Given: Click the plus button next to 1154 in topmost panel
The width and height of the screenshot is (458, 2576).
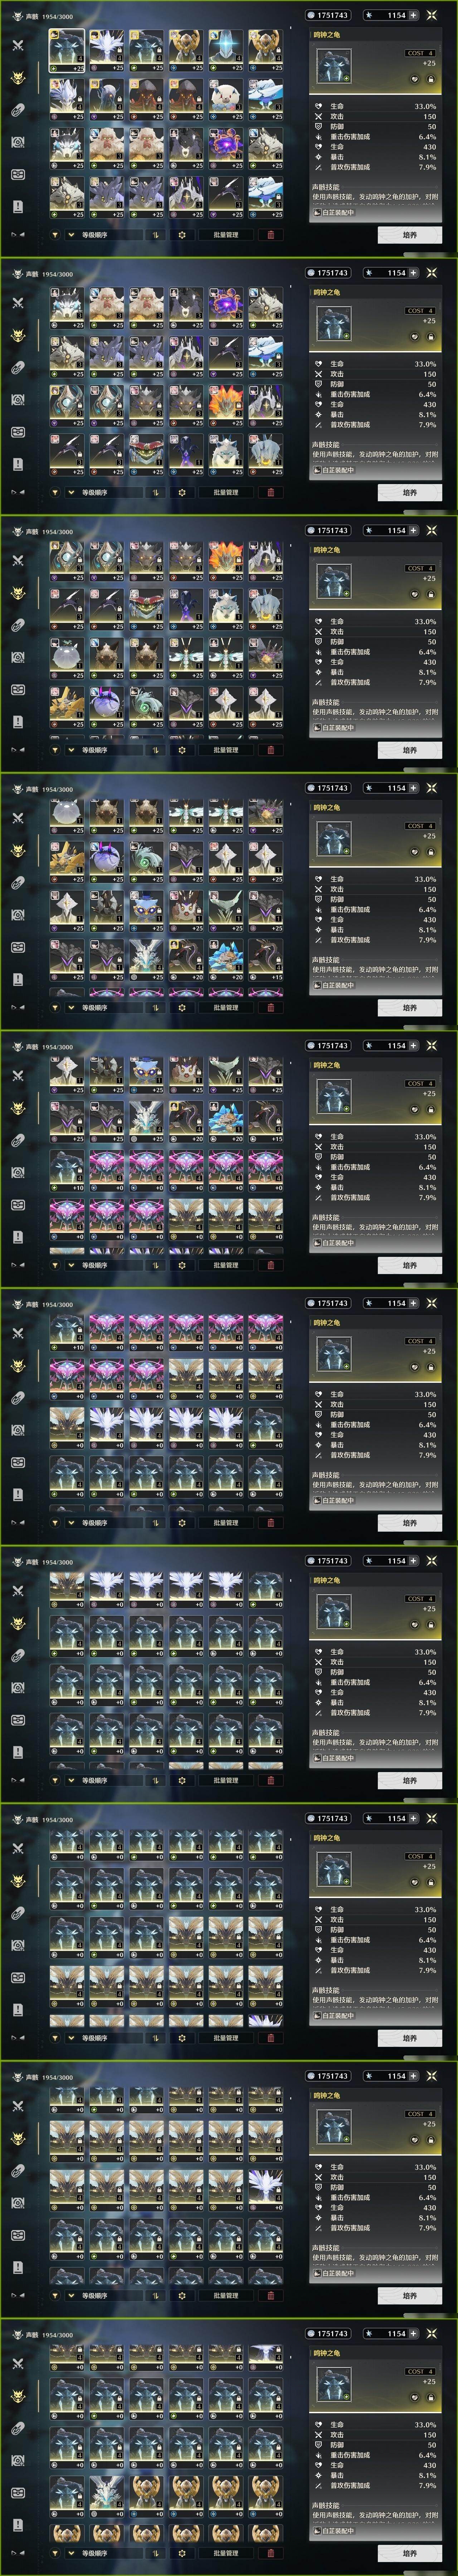Looking at the screenshot, I should click(413, 15).
